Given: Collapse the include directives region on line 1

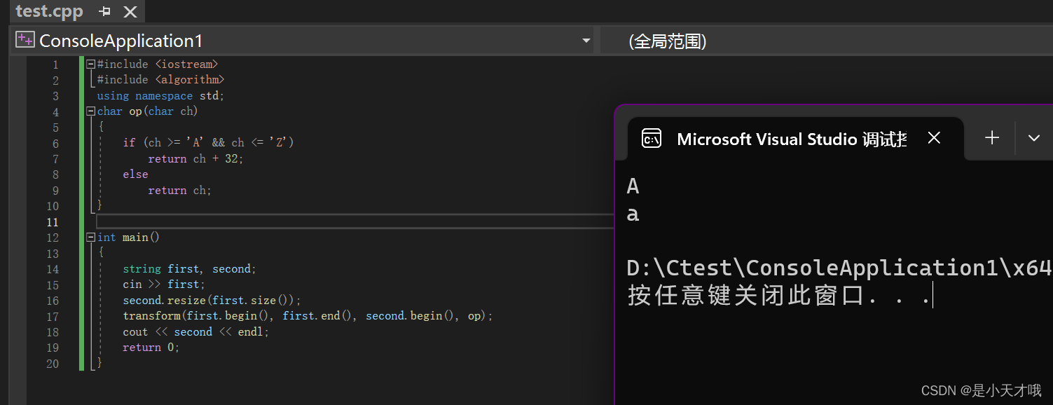Looking at the screenshot, I should 90,63.
